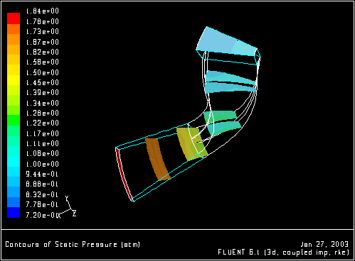The height and width of the screenshot is (261, 355).
Task: Click the legend value 1.34e+00
Action: pos(43,103)
